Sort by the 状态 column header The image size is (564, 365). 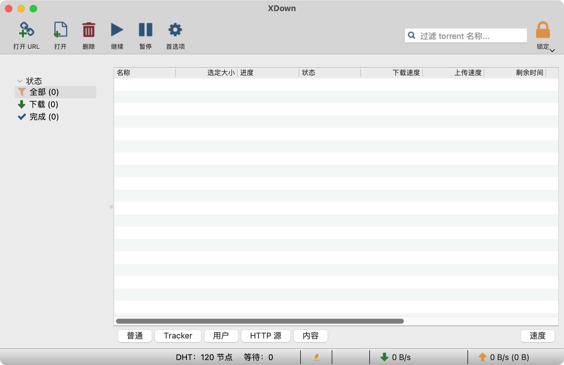(x=330, y=73)
